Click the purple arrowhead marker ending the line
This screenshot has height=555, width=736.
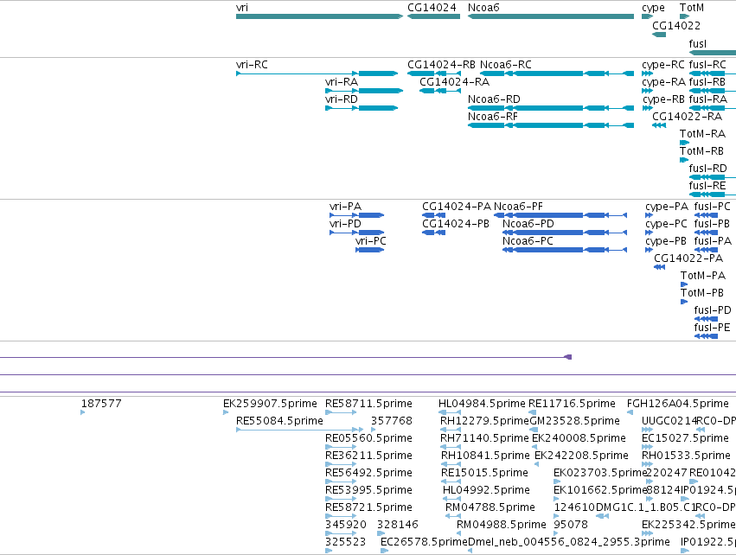(x=568, y=357)
